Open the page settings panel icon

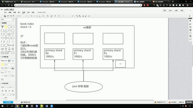[x=190, y=33]
